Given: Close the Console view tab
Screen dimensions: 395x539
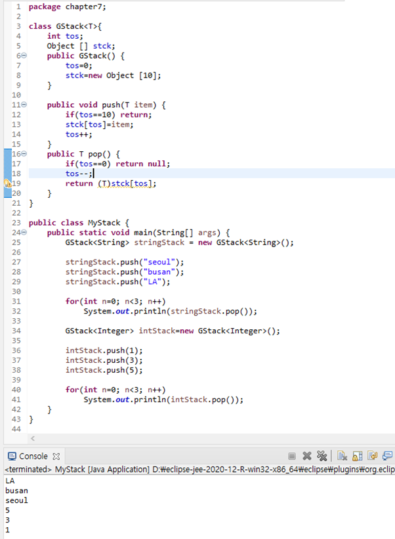Looking at the screenshot, I should click(56, 456).
